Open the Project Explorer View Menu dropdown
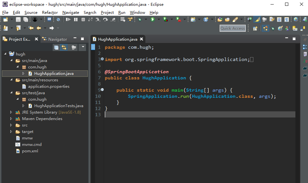The height and width of the screenshot is (183, 308). 83,47
